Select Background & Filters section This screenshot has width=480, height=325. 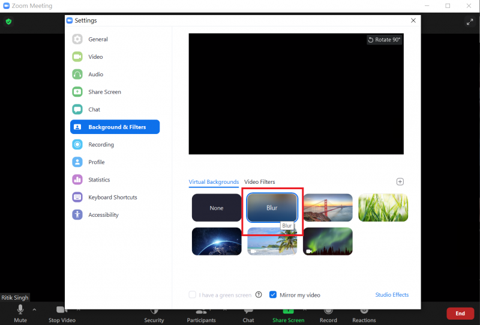tap(115, 127)
